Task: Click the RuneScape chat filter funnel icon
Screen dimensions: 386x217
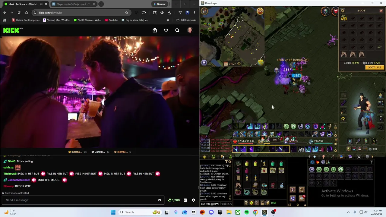Action: (226, 162)
